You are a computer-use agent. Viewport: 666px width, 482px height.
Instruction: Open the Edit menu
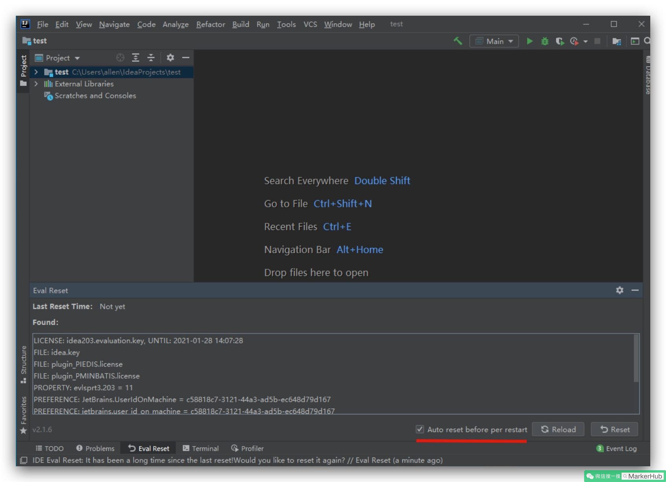62,24
